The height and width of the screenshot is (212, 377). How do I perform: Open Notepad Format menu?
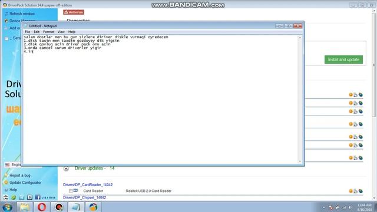[48, 32]
